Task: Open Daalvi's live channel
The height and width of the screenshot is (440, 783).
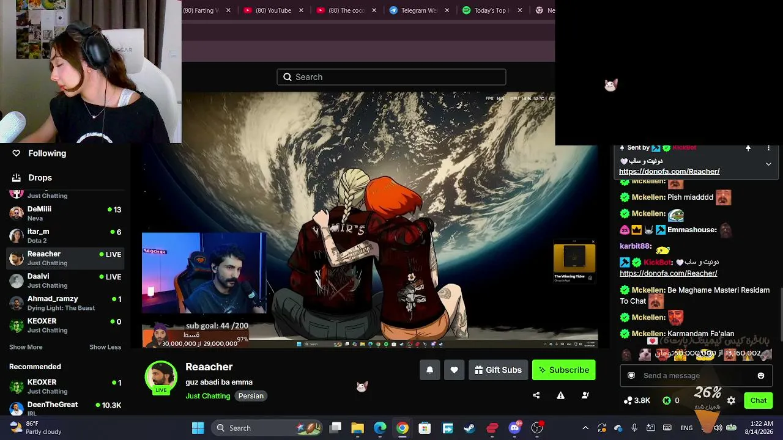Action: point(65,280)
